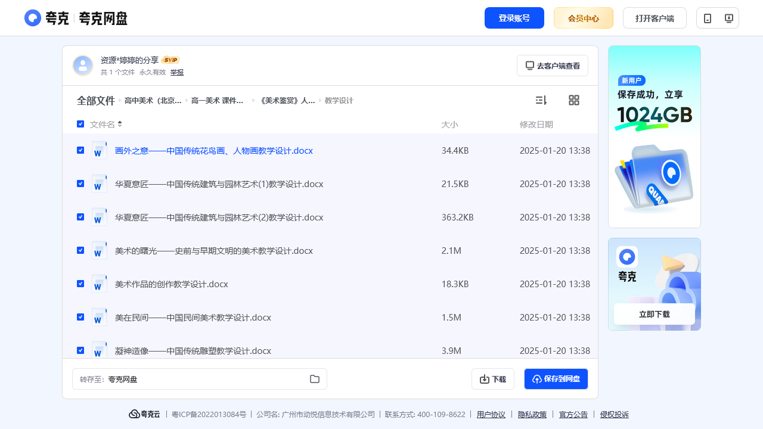Click 保存到网盘 button
This screenshot has height=429, width=763.
556,379
